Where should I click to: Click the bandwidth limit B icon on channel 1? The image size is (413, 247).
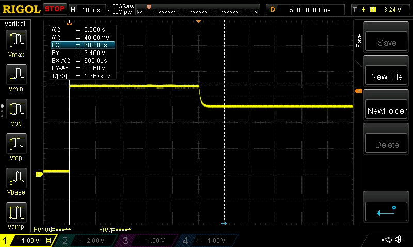[x=49, y=240]
